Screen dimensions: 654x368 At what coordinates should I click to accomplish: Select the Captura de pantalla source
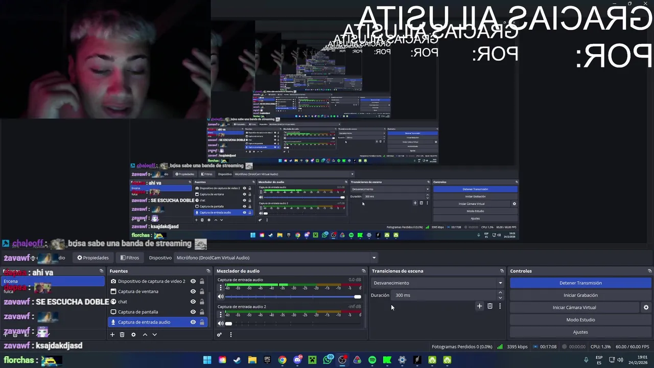(138, 312)
